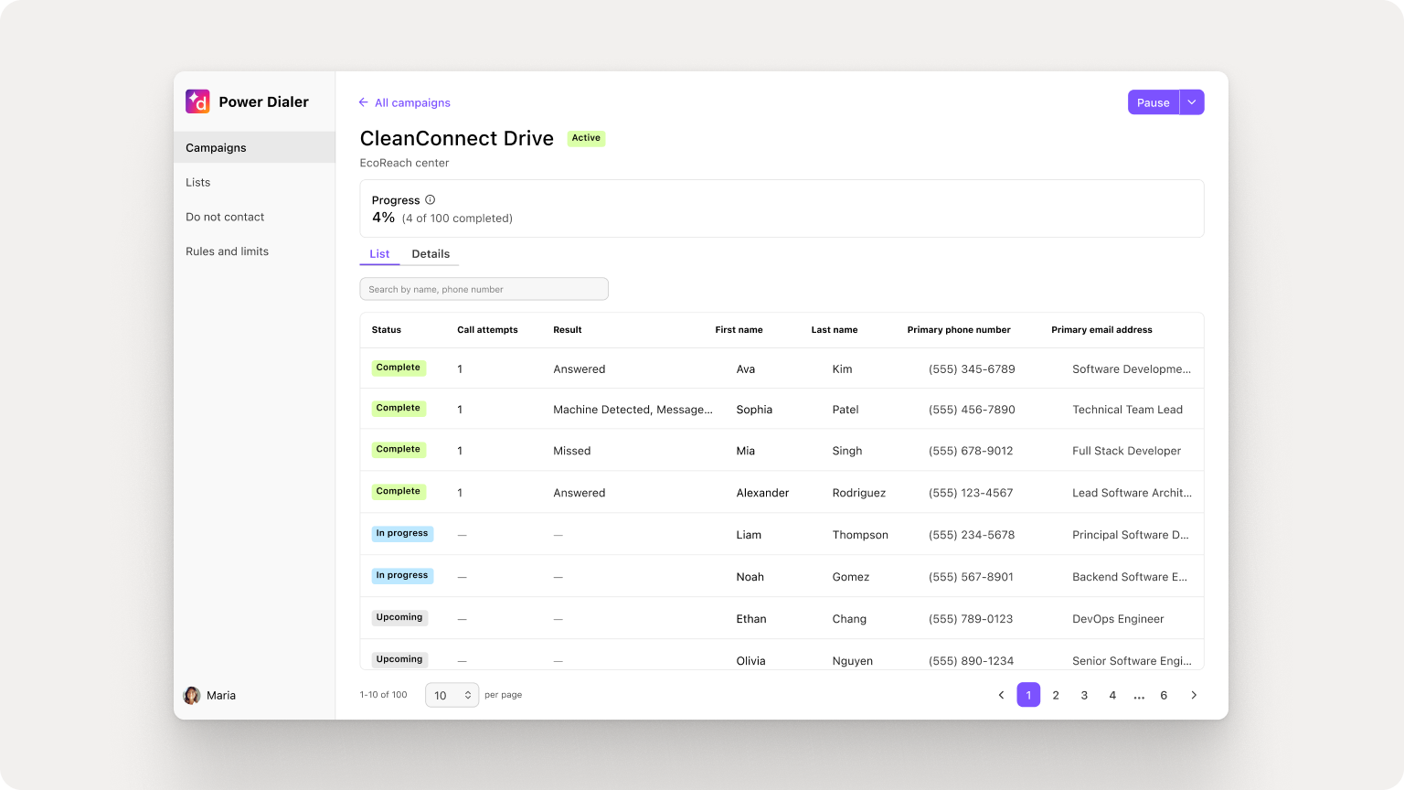1404x790 pixels.
Task: Go to page 3
Action: click(x=1084, y=695)
